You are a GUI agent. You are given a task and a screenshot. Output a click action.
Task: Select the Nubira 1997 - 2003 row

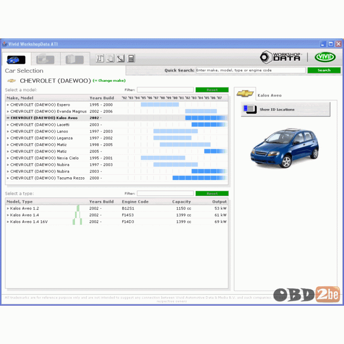point(116,165)
